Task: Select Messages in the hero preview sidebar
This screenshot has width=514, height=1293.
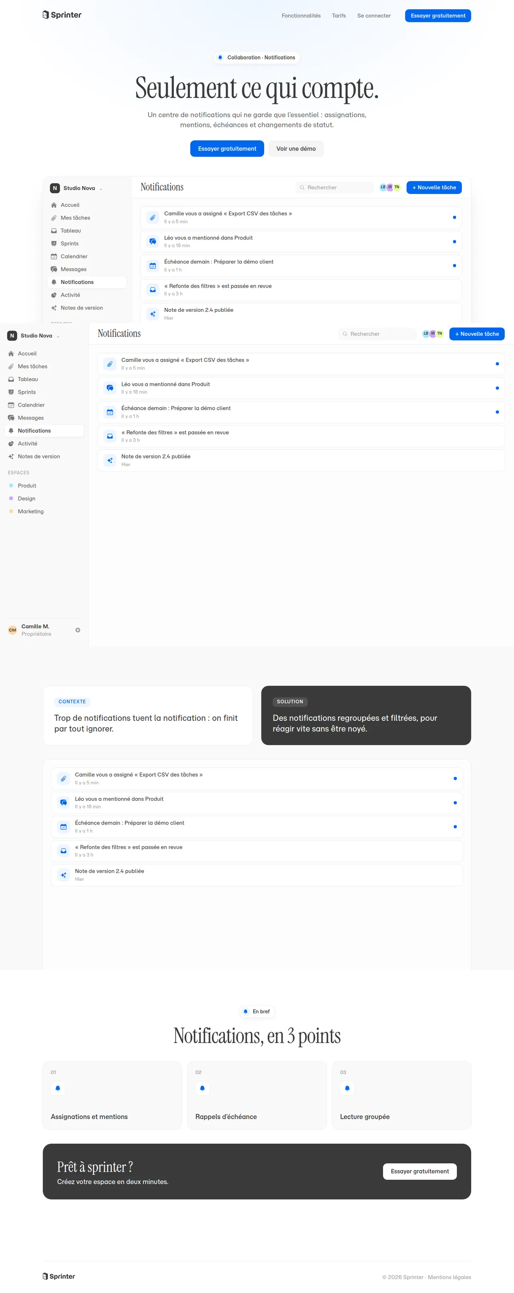Action: (87, 269)
